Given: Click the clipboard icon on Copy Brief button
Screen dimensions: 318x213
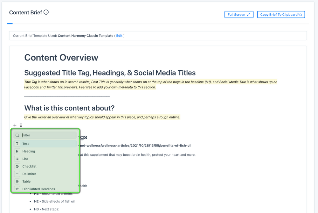Looking at the screenshot, I should pos(300,14).
